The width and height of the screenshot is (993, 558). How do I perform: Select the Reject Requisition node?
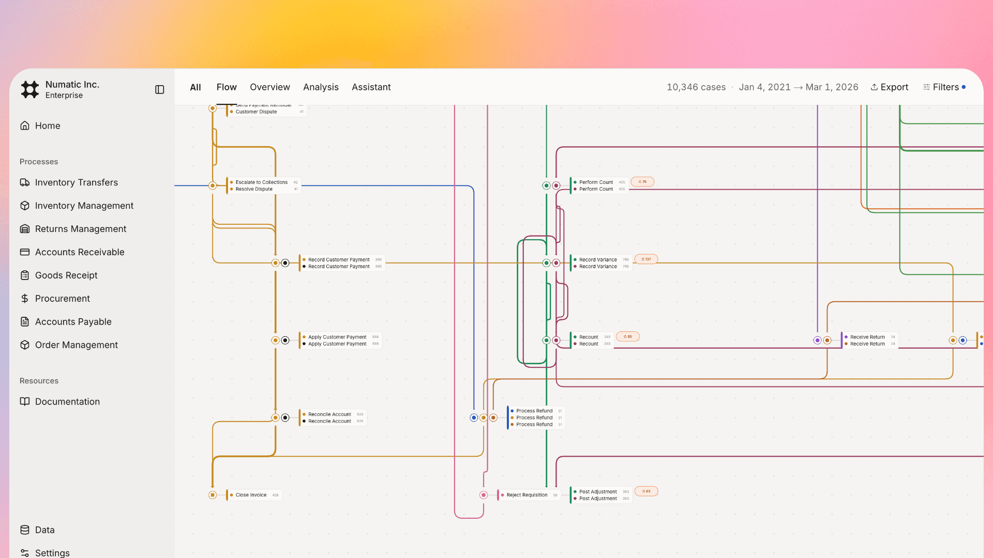coord(526,495)
